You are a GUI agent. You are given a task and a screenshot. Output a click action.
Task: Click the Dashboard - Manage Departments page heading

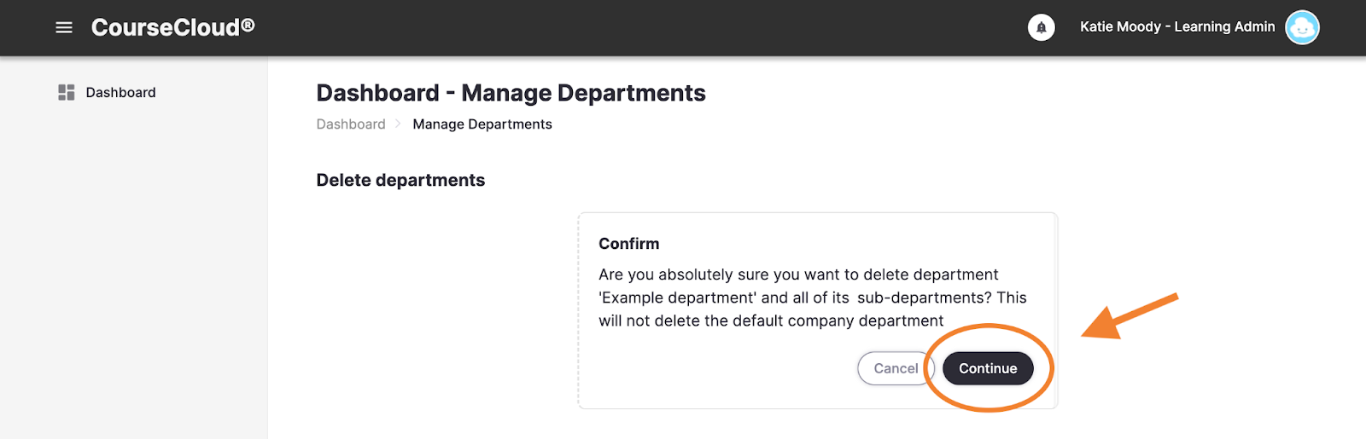point(511,93)
